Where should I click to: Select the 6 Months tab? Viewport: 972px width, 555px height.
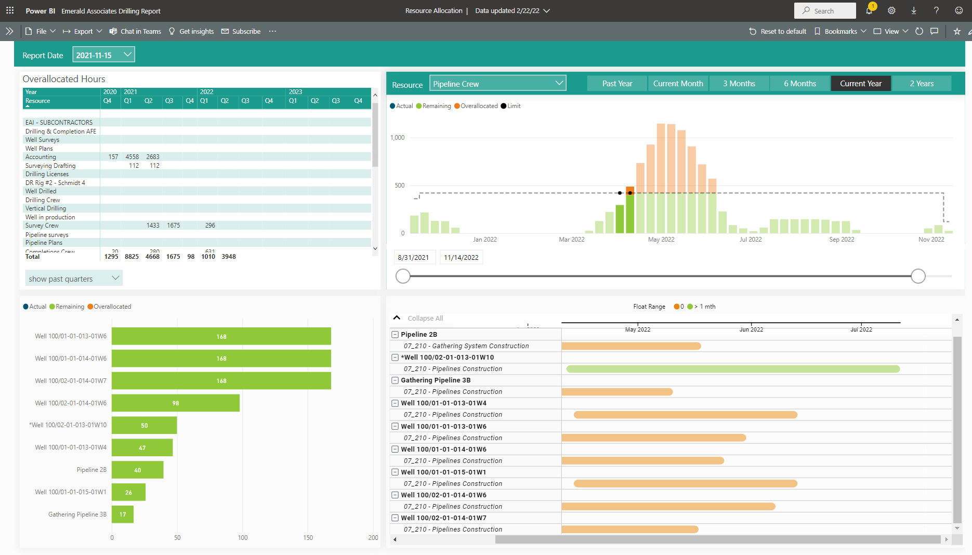click(799, 84)
